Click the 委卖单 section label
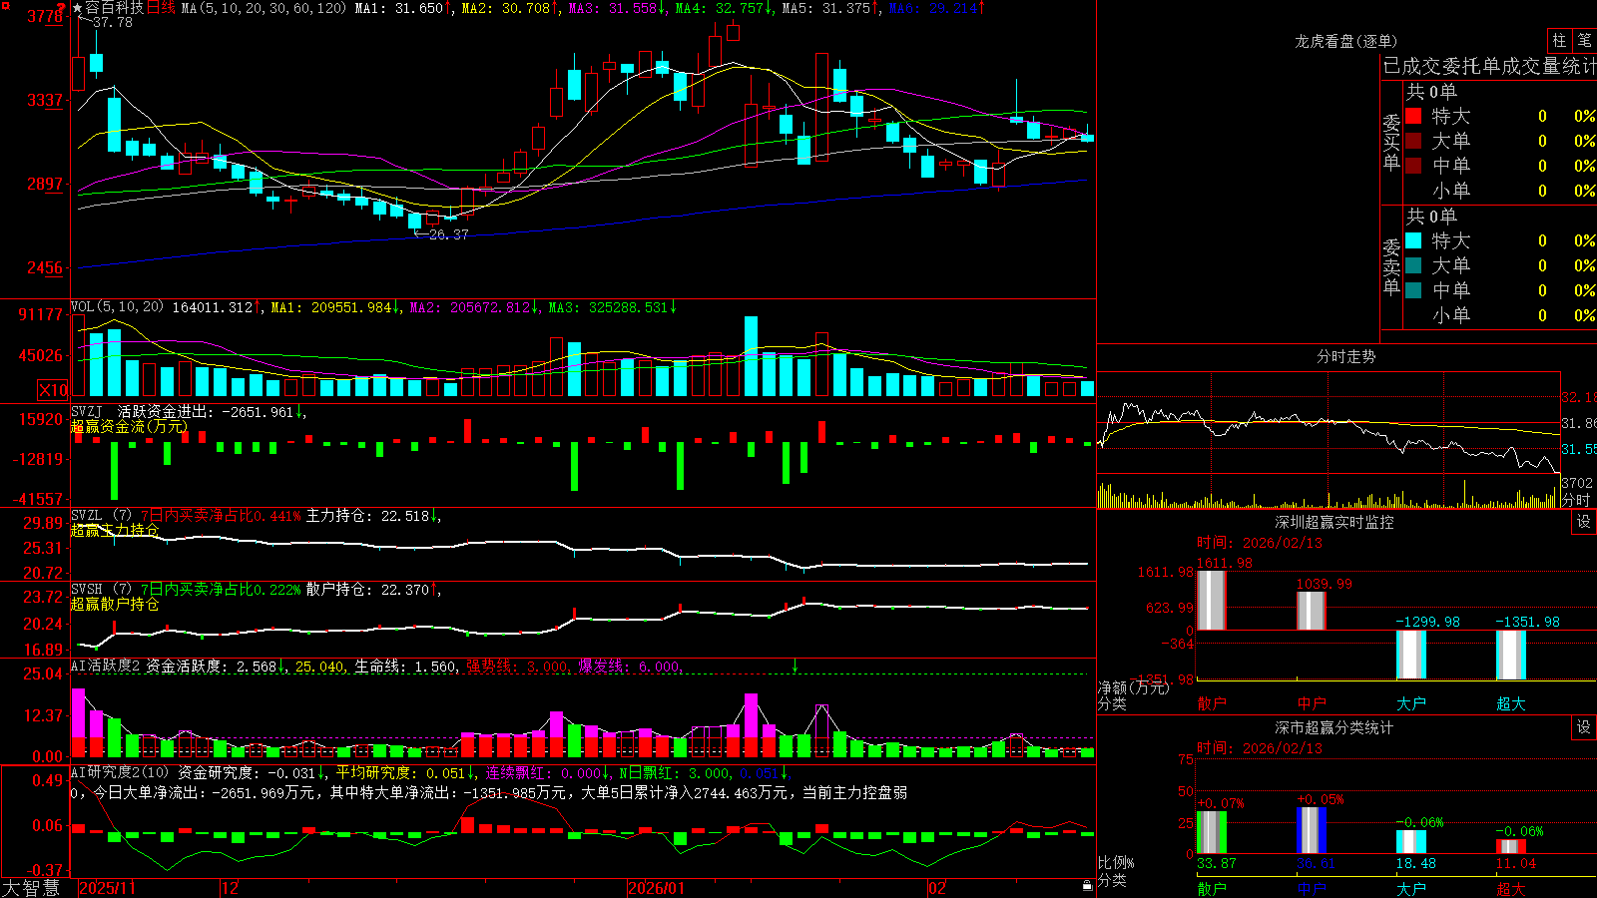The width and height of the screenshot is (1597, 898). (1391, 266)
